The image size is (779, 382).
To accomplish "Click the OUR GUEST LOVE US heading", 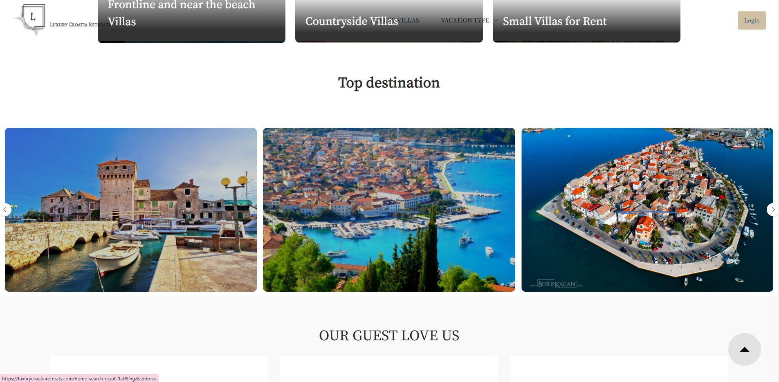I will (389, 335).
